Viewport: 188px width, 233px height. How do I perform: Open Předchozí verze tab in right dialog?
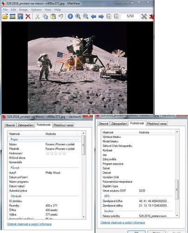[x=157, y=123]
